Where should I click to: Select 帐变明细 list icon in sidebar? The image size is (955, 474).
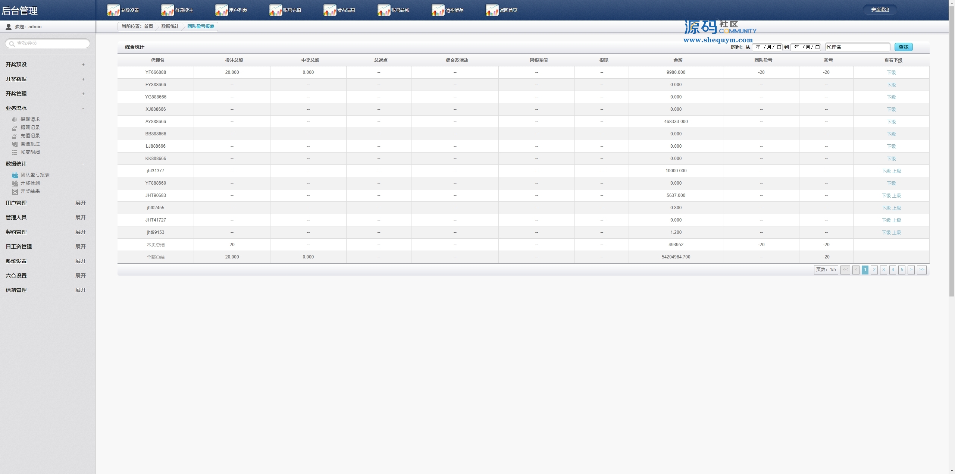click(15, 152)
